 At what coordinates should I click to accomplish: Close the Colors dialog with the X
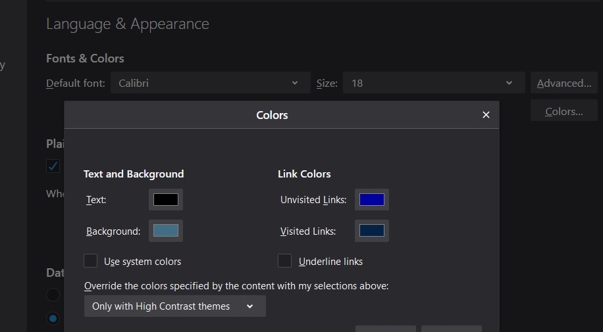486,115
